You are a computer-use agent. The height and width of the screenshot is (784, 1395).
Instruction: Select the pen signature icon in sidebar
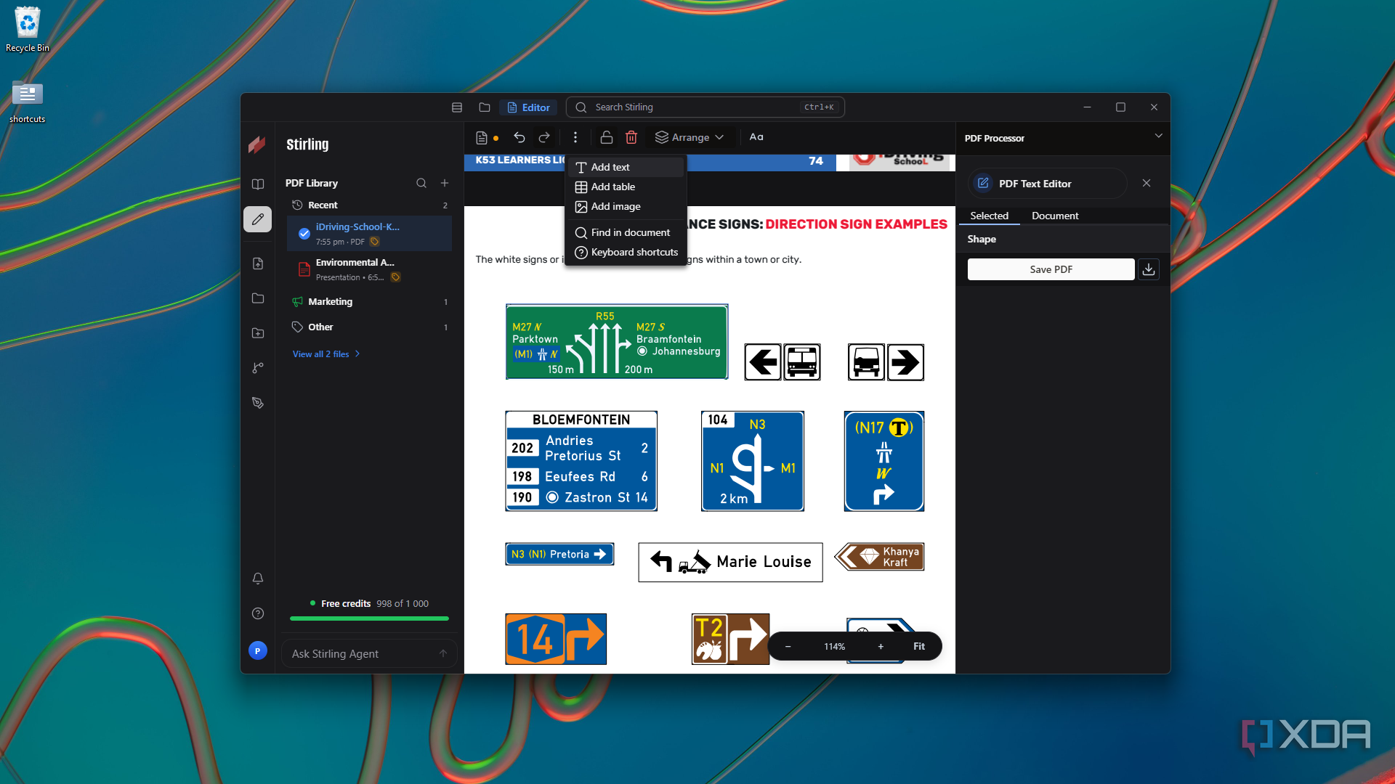(x=258, y=403)
